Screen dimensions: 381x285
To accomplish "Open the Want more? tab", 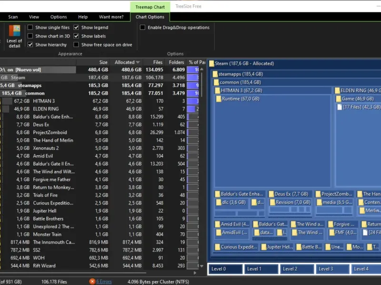I will coord(111,17).
